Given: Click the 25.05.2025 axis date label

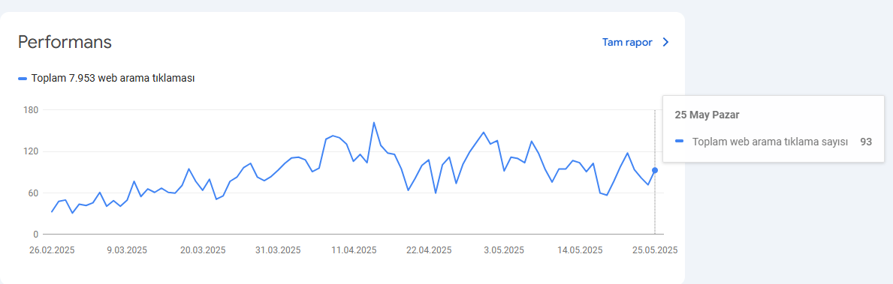Looking at the screenshot, I should pos(655,250).
